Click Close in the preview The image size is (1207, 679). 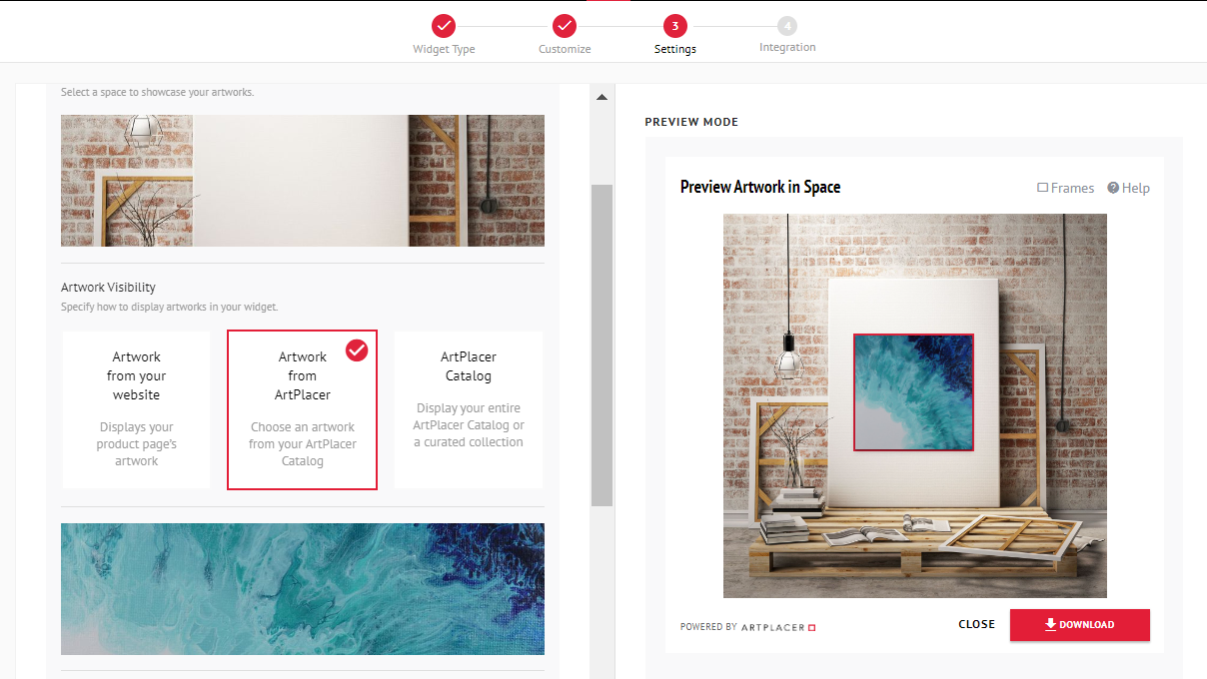click(976, 624)
